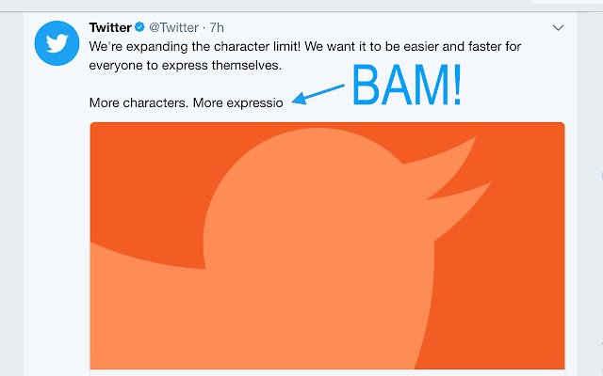Open the @Twitter handle link
The height and width of the screenshot is (376, 603).
tap(173, 27)
